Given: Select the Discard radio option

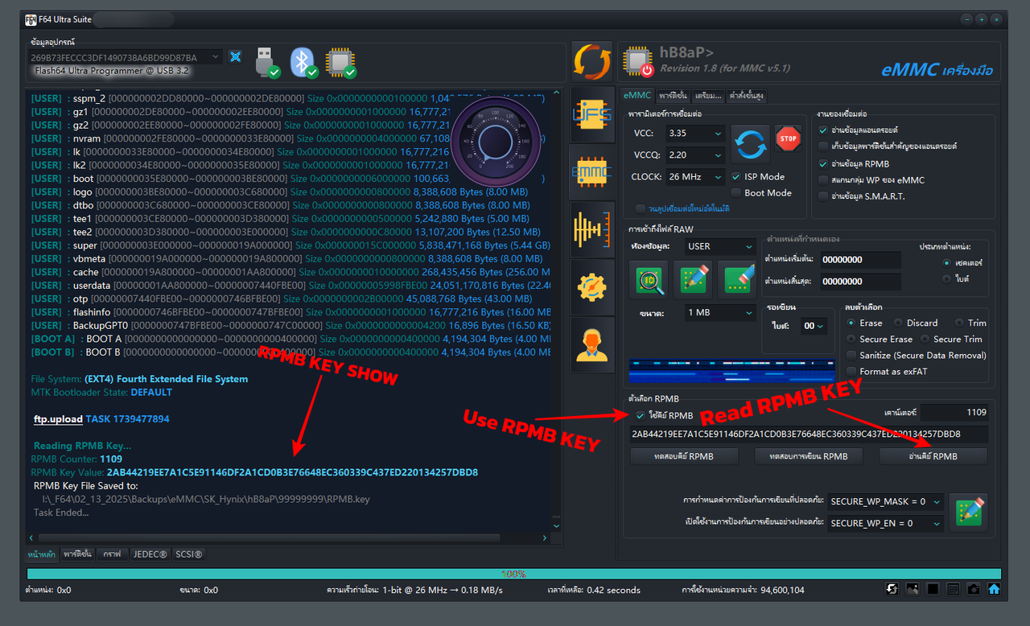Looking at the screenshot, I should pos(899,323).
